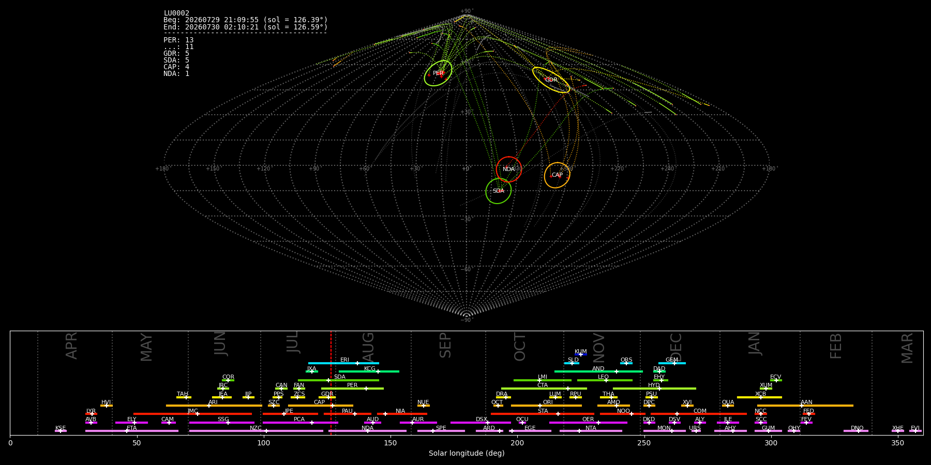Select the LYR shower bar in timeline

point(91,414)
